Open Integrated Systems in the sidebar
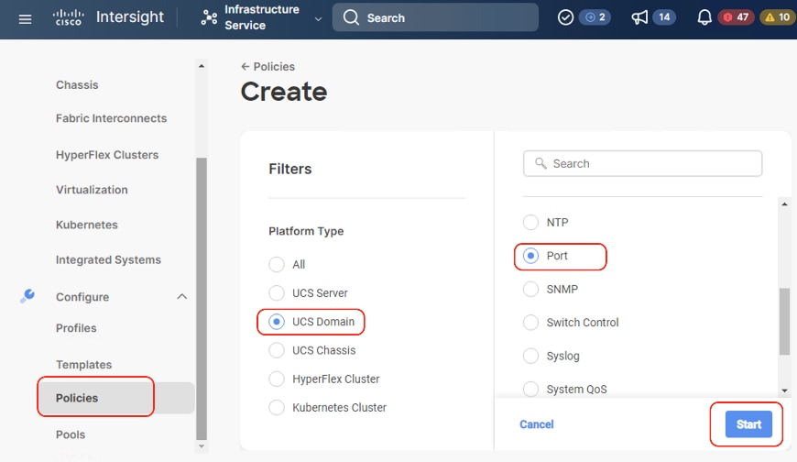 coord(108,260)
